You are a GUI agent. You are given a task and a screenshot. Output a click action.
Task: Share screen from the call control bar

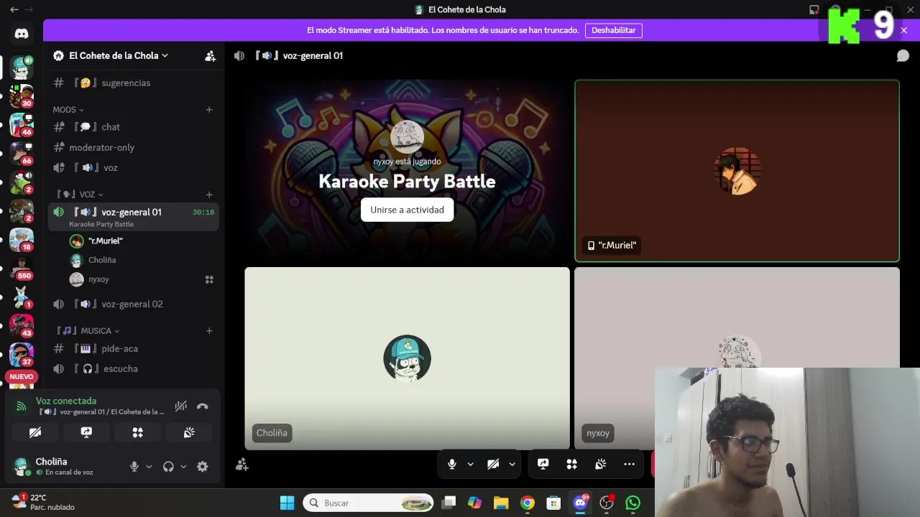tap(543, 464)
